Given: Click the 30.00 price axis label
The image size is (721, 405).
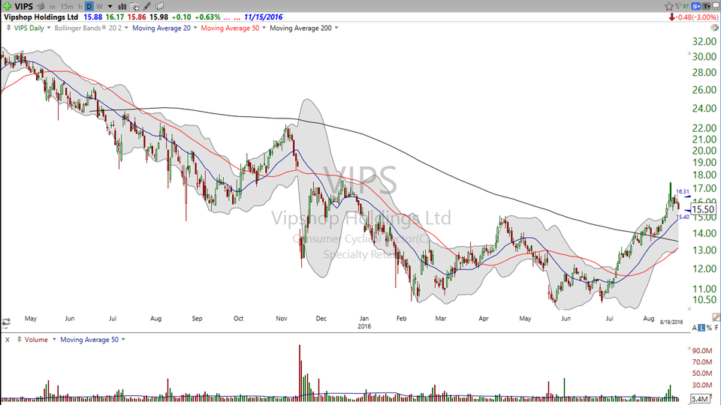Looking at the screenshot, I should (704, 57).
